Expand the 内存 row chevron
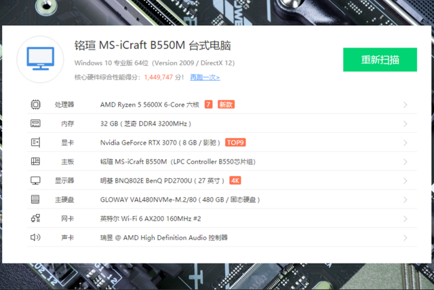Viewport: 434px width, 290px height. click(406, 124)
